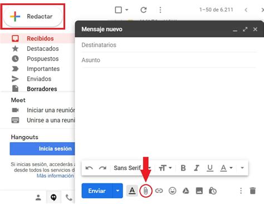
Task: Click the phone calls icon
Action: [x=69, y=197]
